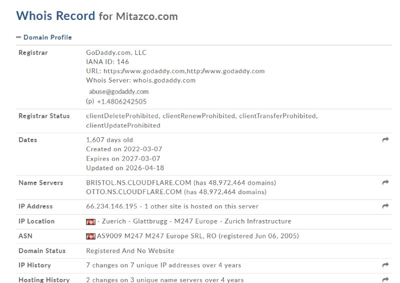Click the Created on 2022-03-07 date
The height and width of the screenshot is (283, 400).
(x=124, y=149)
